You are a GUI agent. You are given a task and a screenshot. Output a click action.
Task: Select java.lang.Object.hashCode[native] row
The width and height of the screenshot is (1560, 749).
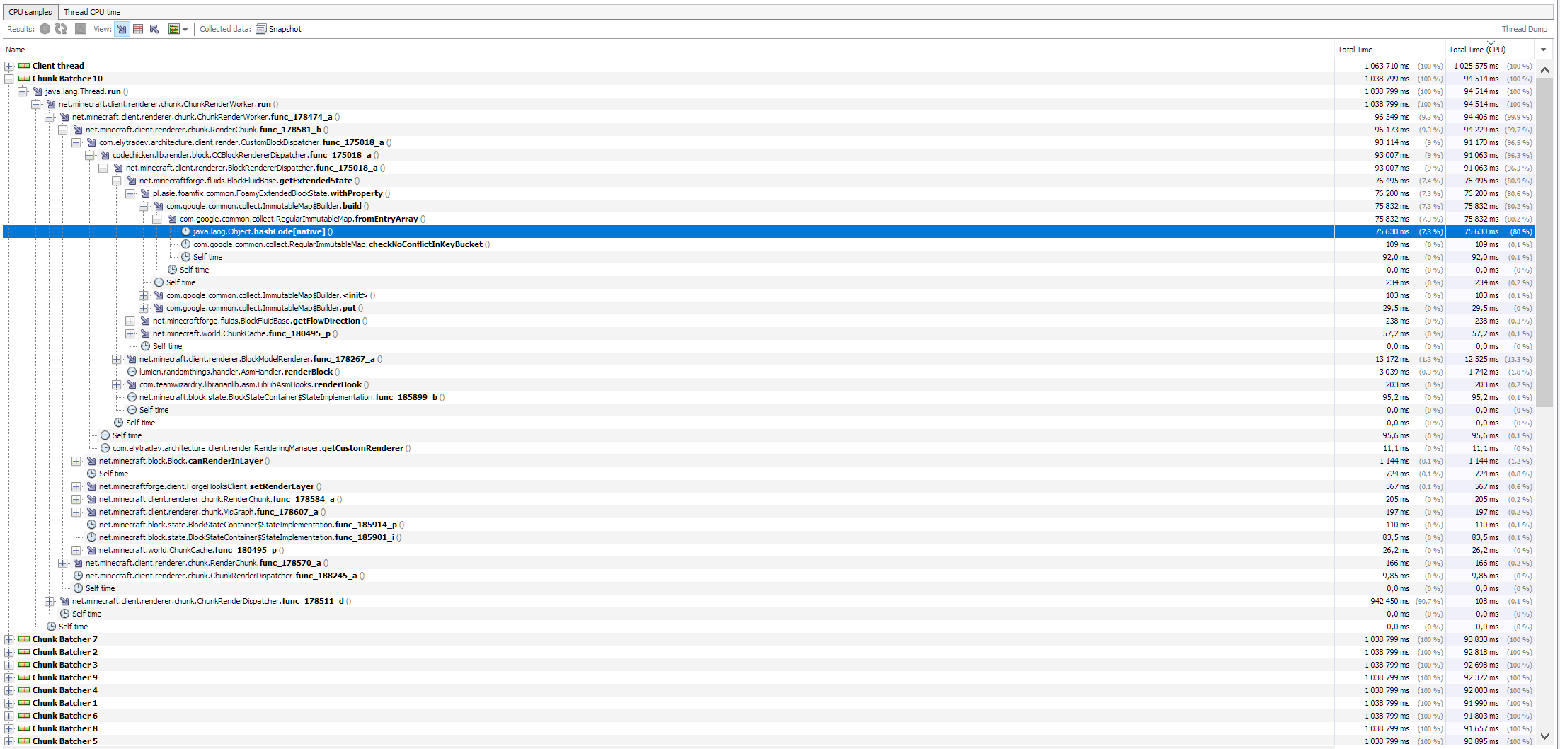pyautogui.click(x=768, y=231)
